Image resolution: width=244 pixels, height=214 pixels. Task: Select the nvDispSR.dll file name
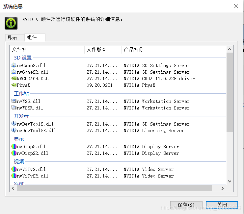(x=33, y=153)
